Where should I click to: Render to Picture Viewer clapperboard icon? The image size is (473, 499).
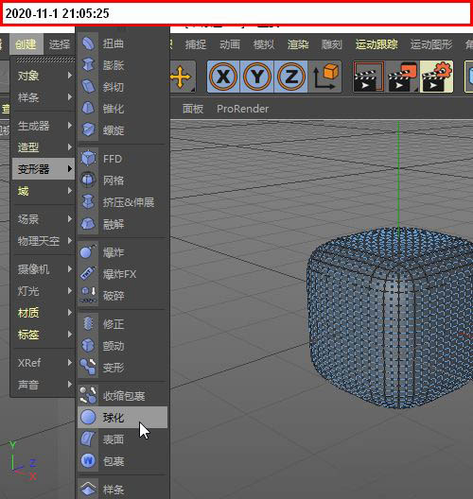tap(403, 77)
